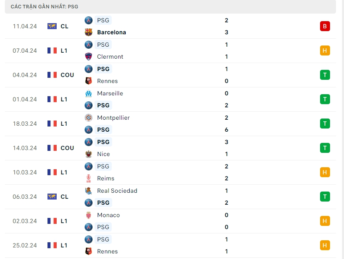The height and width of the screenshot is (259, 344).
Task: Click the Barcelona club crest icon
Action: click(89, 32)
